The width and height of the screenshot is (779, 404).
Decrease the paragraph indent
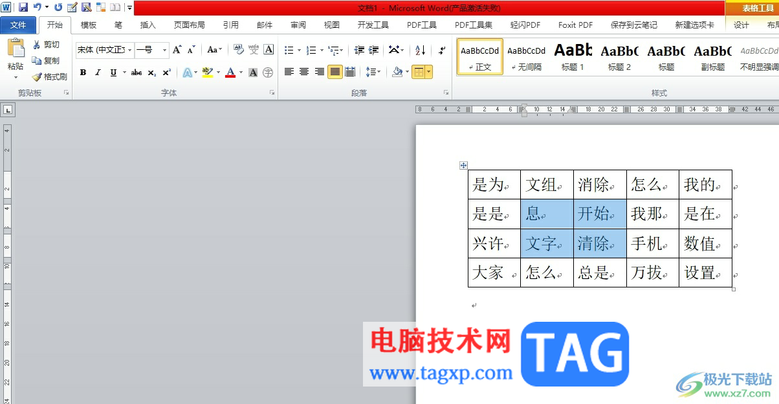tap(359, 50)
